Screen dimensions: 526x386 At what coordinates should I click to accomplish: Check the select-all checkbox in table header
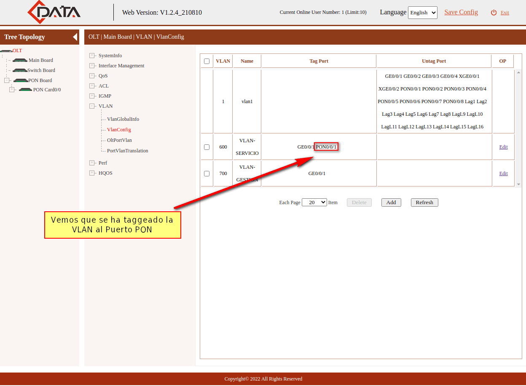(207, 61)
